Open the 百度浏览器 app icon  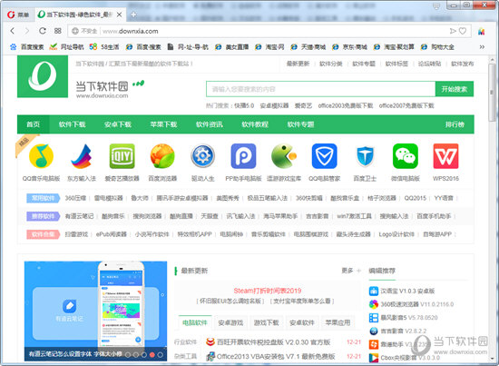point(162,156)
